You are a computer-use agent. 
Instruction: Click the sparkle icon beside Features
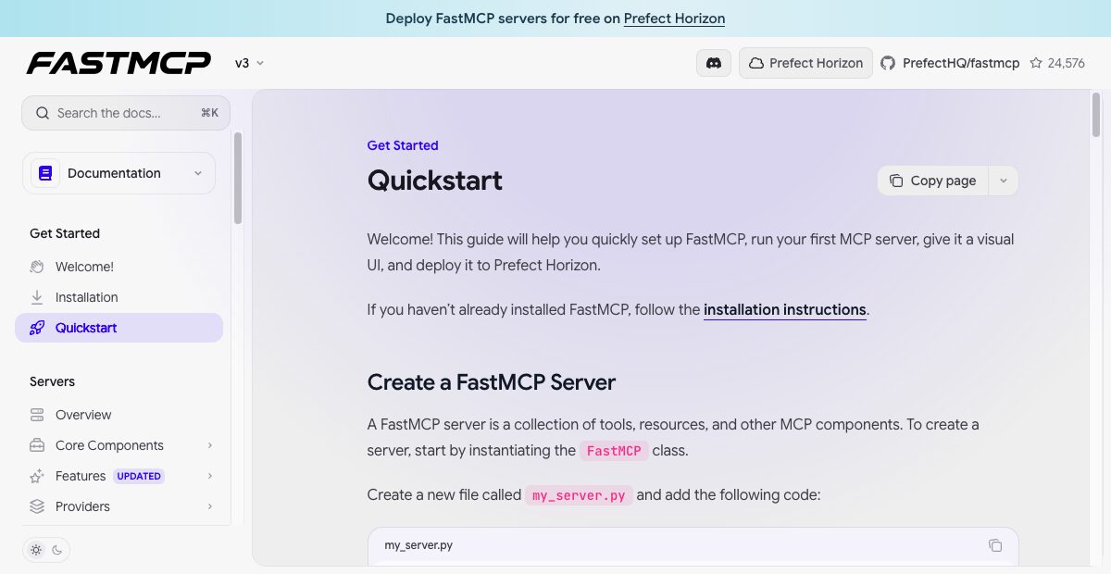pyautogui.click(x=37, y=476)
